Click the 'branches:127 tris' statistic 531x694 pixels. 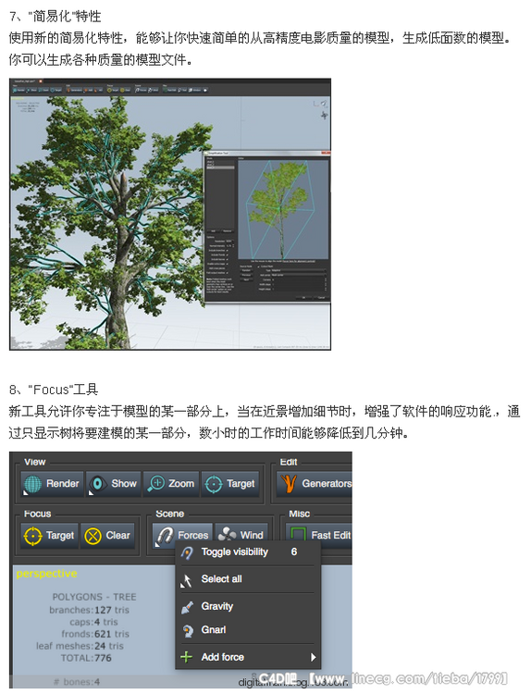tap(90, 610)
